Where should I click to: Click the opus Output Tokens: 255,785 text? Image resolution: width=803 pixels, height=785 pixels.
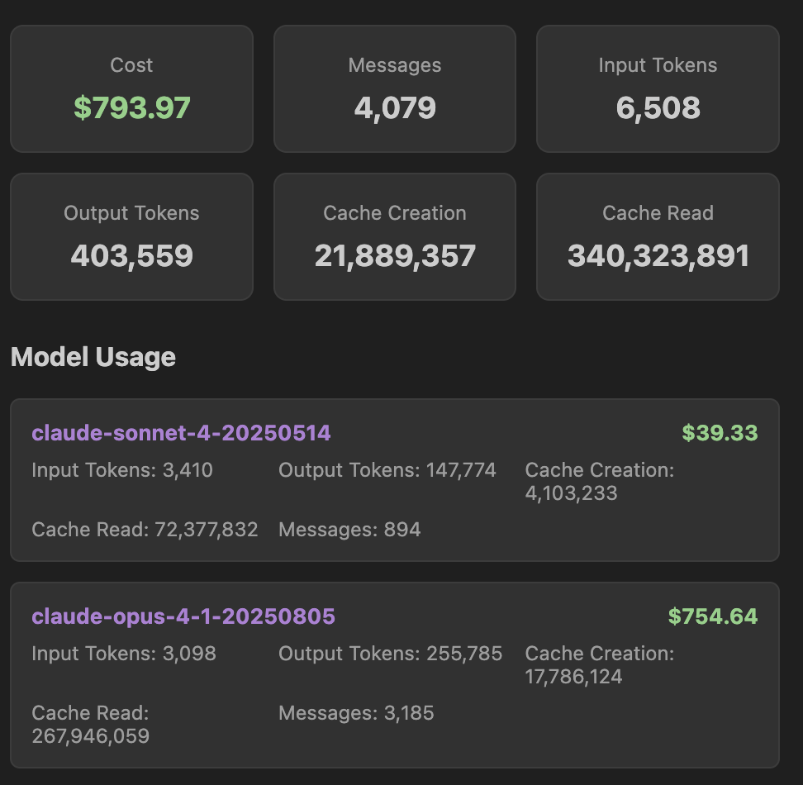click(x=390, y=654)
